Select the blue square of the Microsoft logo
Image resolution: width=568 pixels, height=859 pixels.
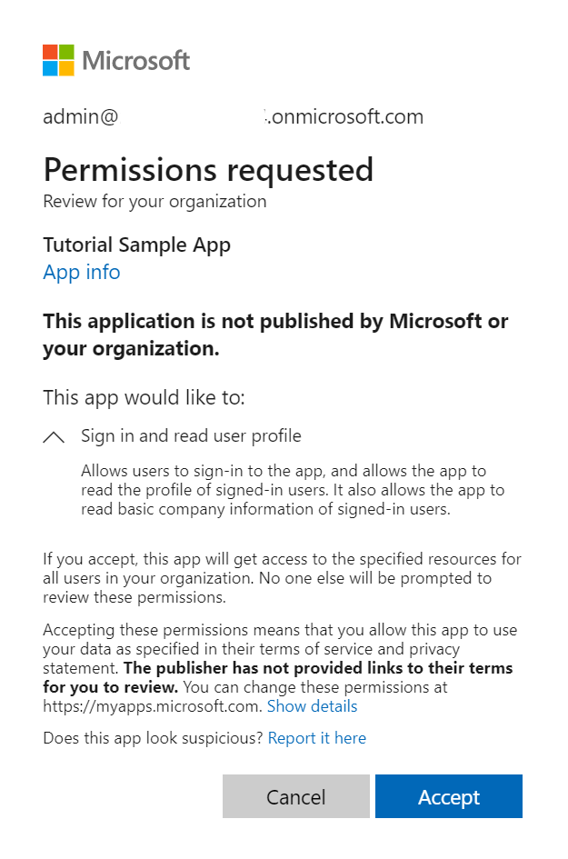coord(50,67)
